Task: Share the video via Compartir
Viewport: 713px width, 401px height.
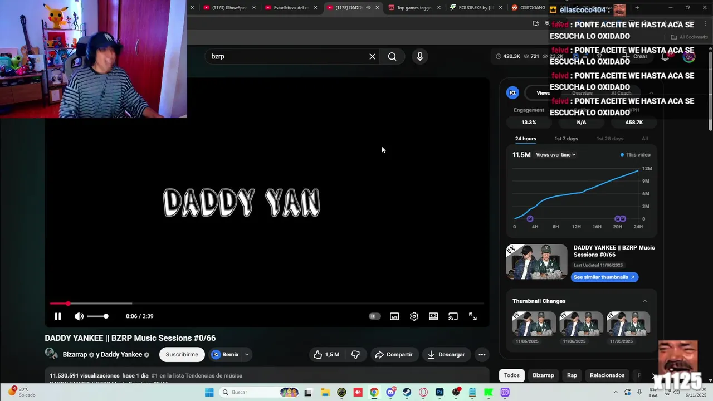Action: click(x=394, y=355)
